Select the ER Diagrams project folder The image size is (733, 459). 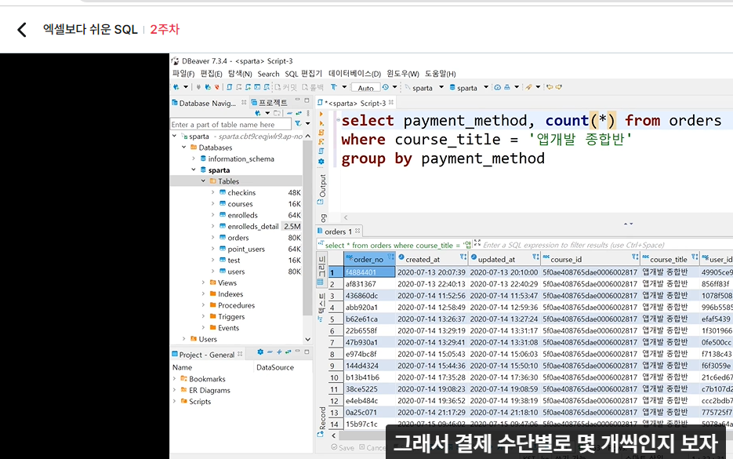click(209, 390)
